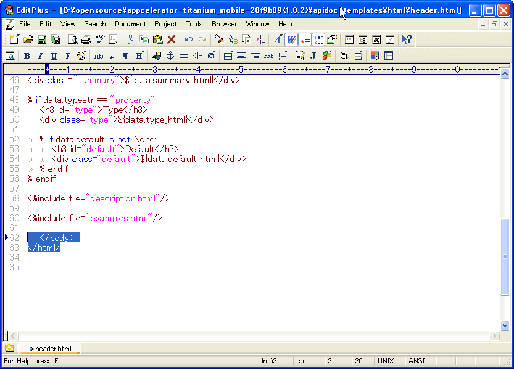Toggle auto indent button with orange arrow

[x=305, y=39]
